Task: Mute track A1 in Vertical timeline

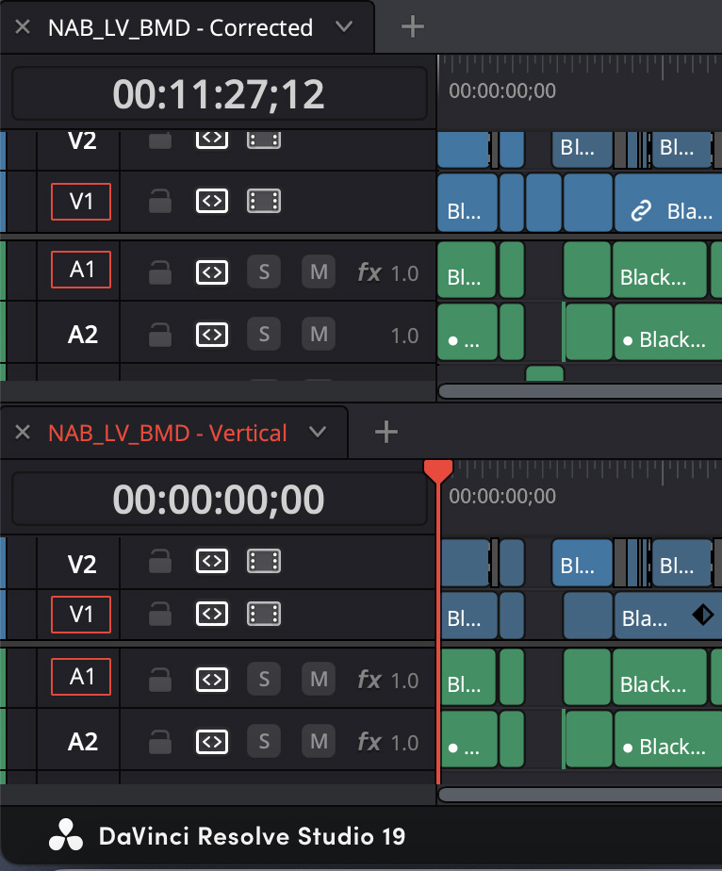Action: 319,679
